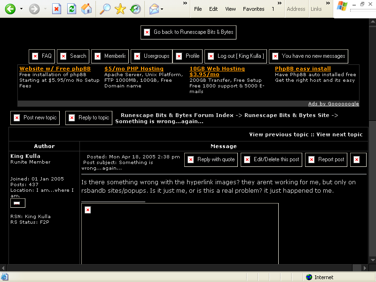
Task: Click Windows flag logo throbber
Action: [342, 6]
